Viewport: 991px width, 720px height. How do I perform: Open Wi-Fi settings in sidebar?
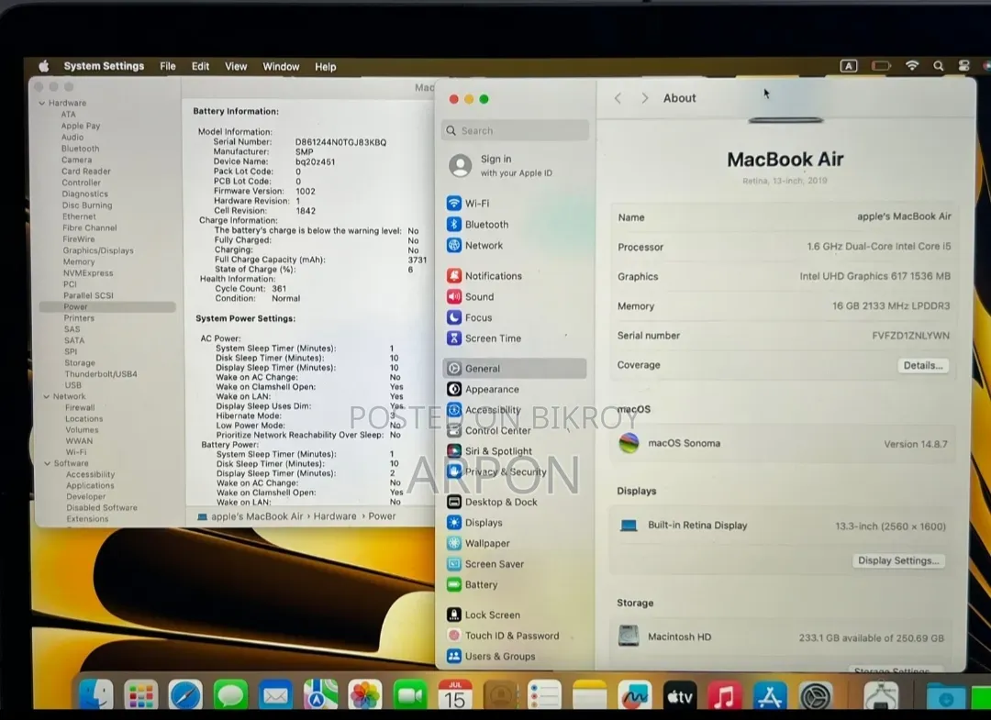468,204
